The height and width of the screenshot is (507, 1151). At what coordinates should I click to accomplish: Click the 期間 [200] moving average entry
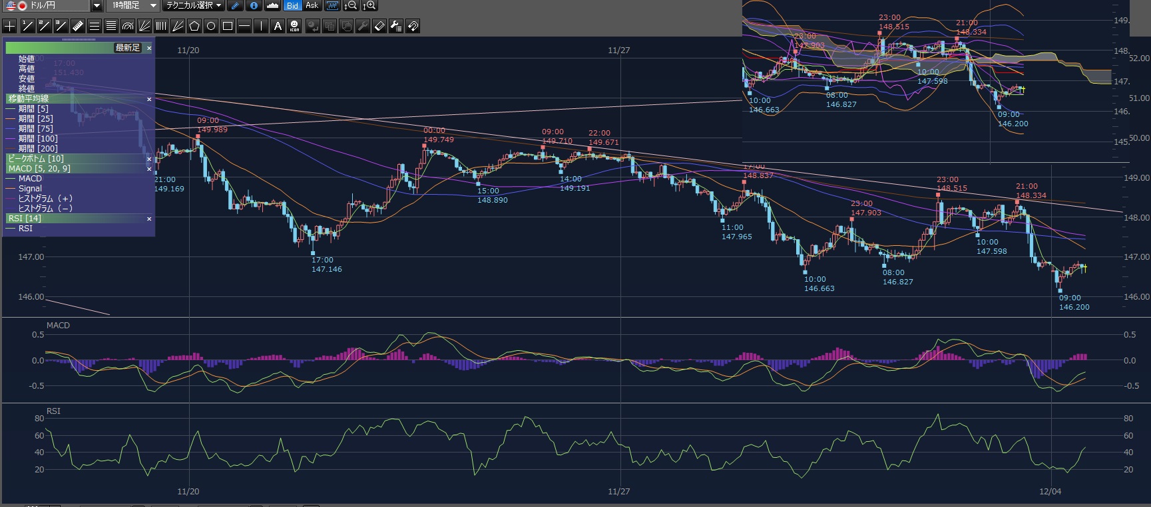(x=38, y=149)
